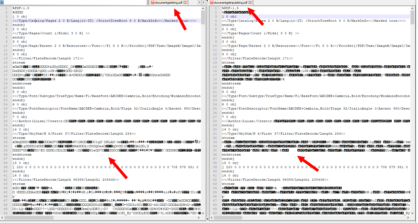Click the 'Type/Font/Subtype/TrueType' line in right pane
The height and width of the screenshot is (223, 418).
pos(316,96)
